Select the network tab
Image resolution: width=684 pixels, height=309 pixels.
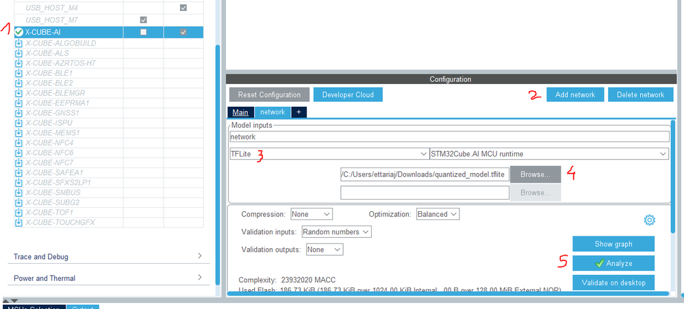coord(273,112)
